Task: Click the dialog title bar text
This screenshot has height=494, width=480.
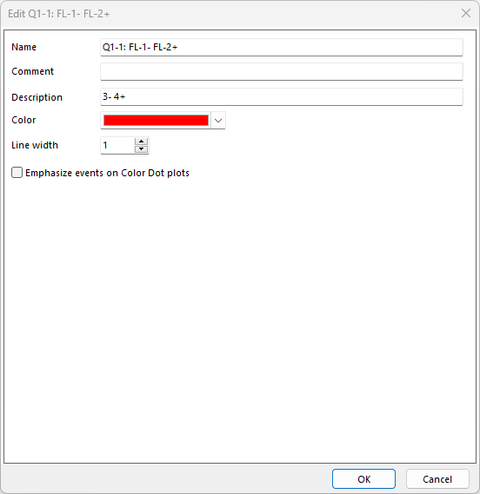Action: [59, 14]
